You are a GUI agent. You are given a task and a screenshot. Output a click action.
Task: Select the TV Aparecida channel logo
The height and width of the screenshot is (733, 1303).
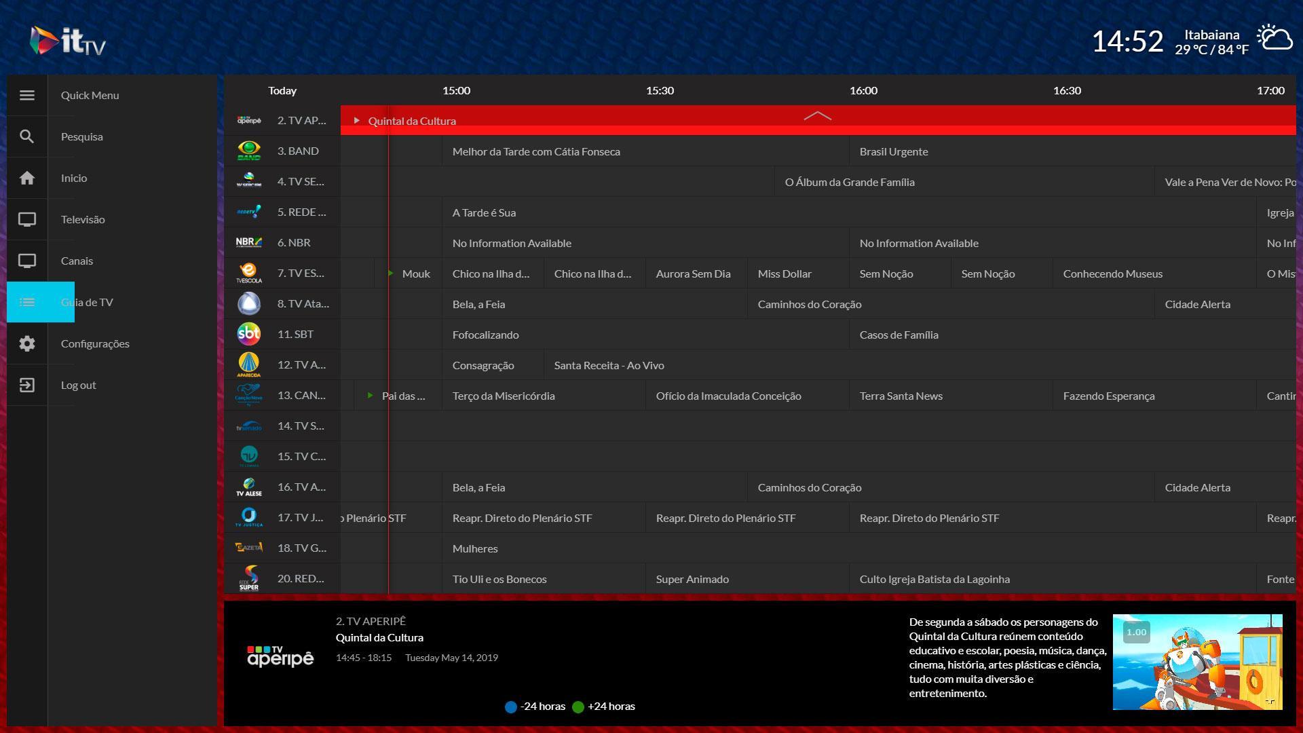[x=249, y=364]
